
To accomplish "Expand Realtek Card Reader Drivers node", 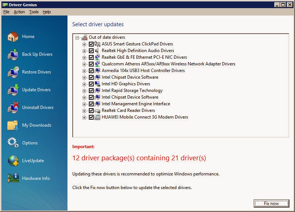I will point(84,111).
